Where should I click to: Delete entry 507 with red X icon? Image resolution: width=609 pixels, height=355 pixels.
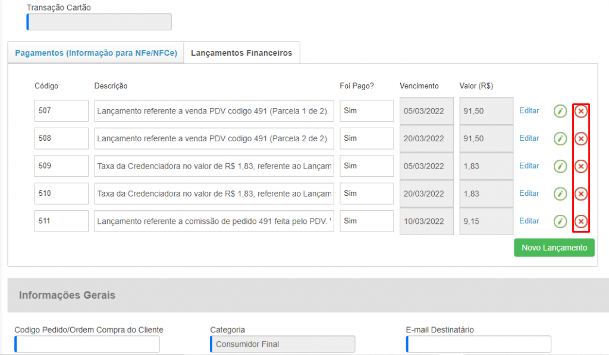tap(581, 111)
